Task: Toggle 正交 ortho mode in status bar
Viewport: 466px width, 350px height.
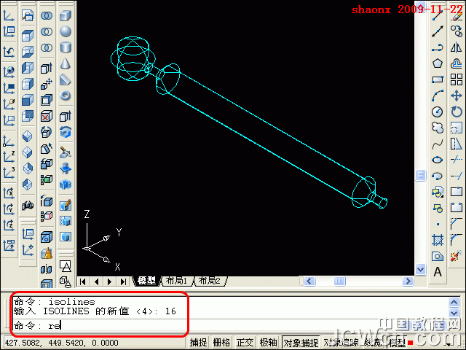Action: 245,343
